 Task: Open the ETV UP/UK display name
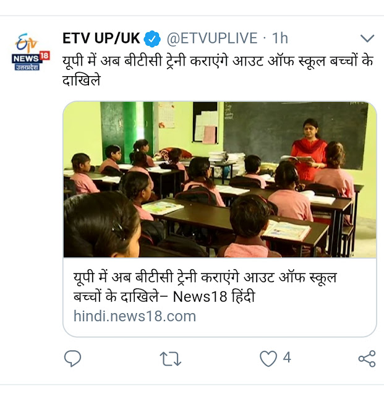click(x=101, y=38)
